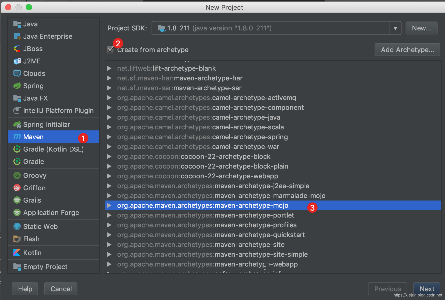
Task: Click the Maven m icon
Action: pyautogui.click(x=17, y=137)
